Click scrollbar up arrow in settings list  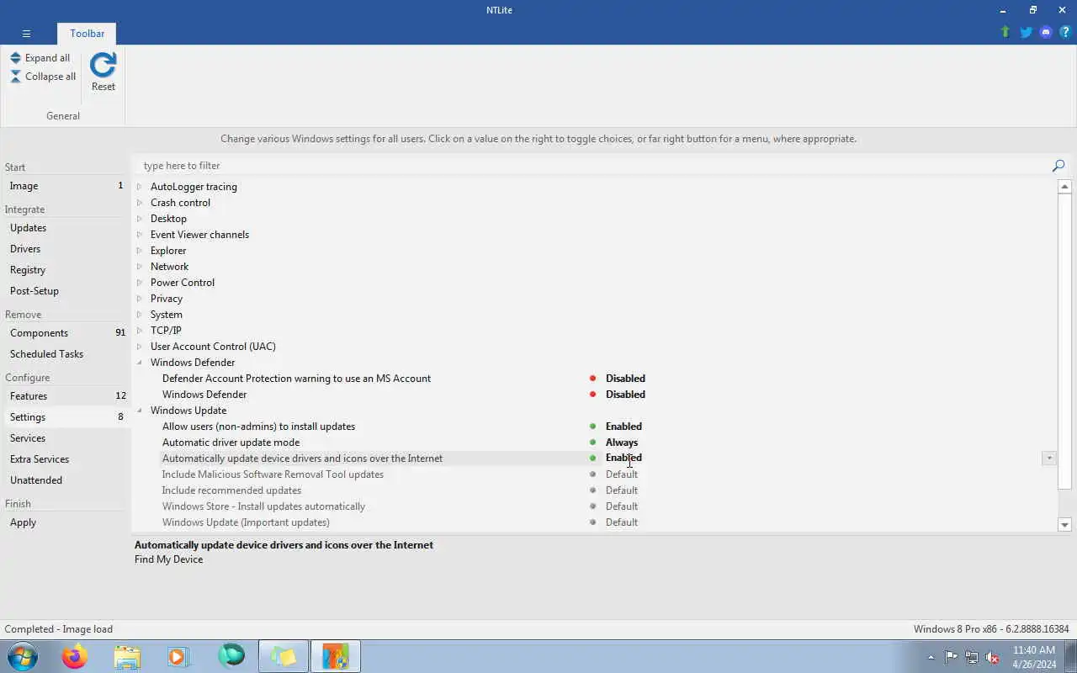click(1064, 187)
